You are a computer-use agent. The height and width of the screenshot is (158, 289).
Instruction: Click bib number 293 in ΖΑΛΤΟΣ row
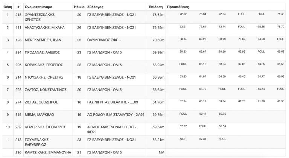tap(18, 90)
